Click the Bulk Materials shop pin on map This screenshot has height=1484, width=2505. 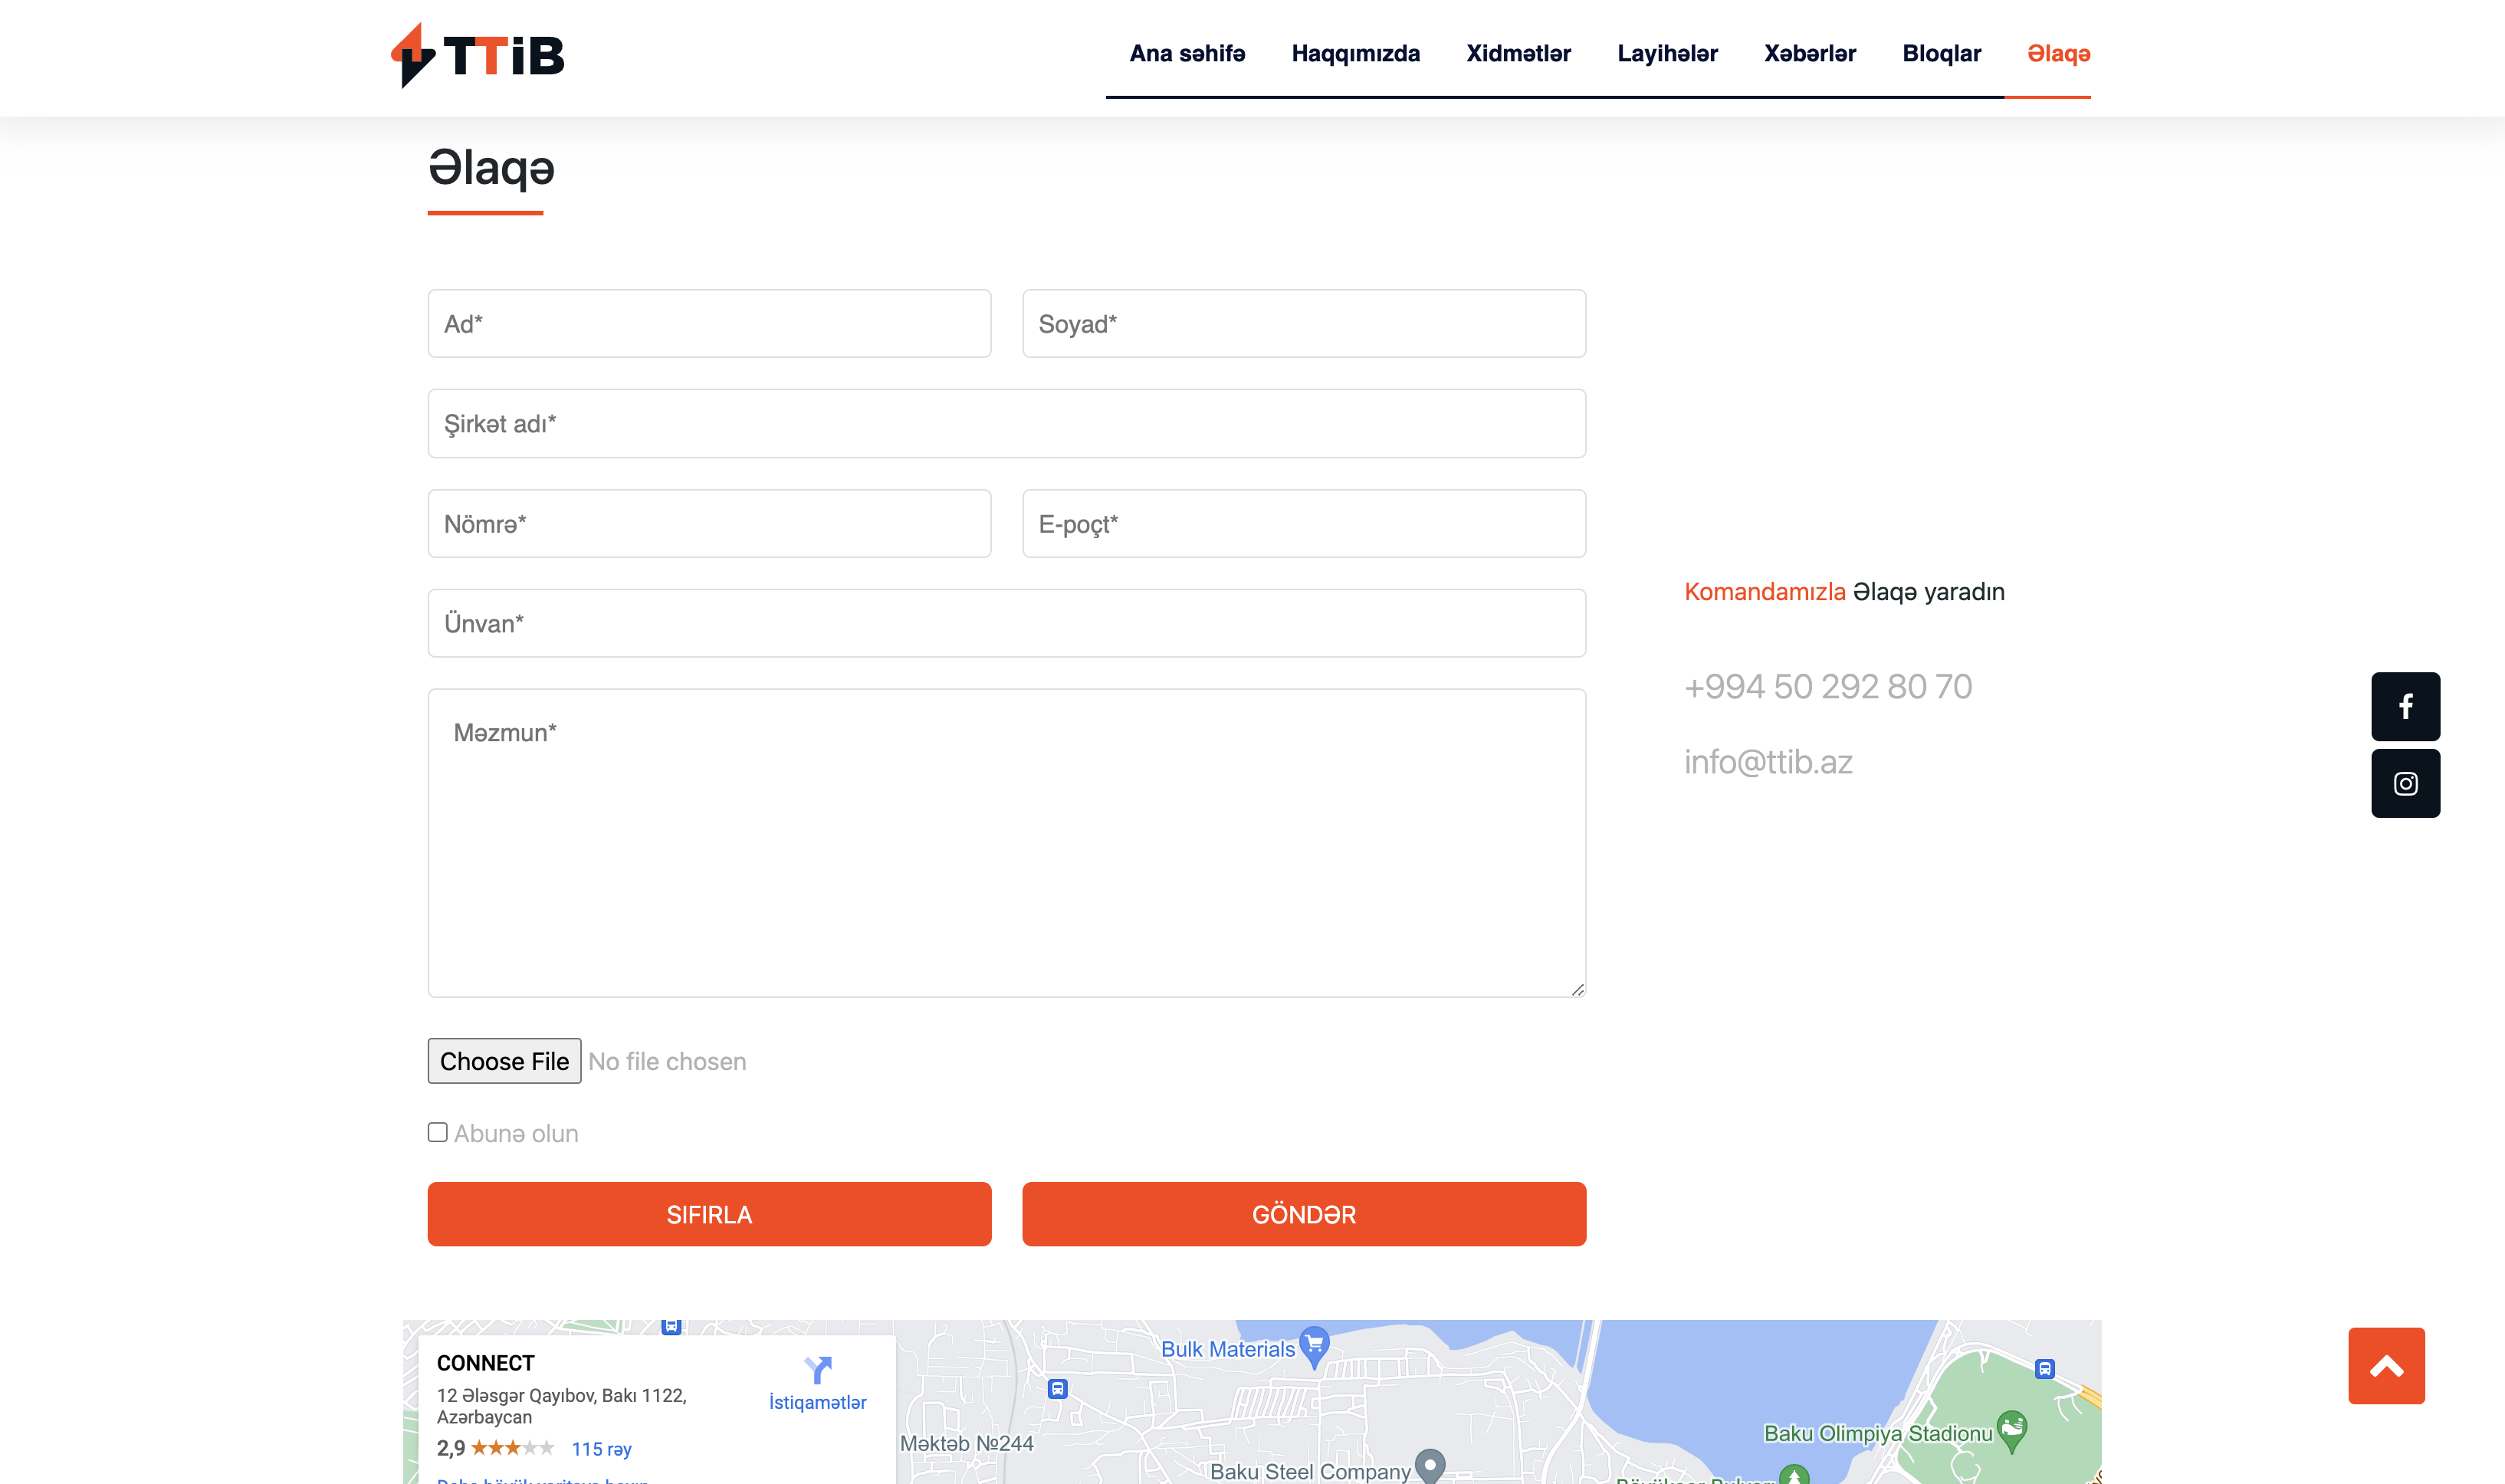1314,1345
